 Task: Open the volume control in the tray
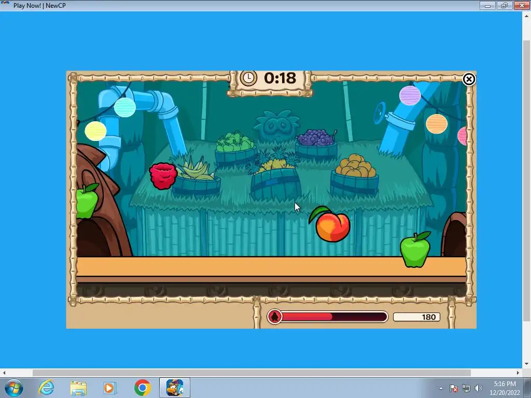[479, 388]
